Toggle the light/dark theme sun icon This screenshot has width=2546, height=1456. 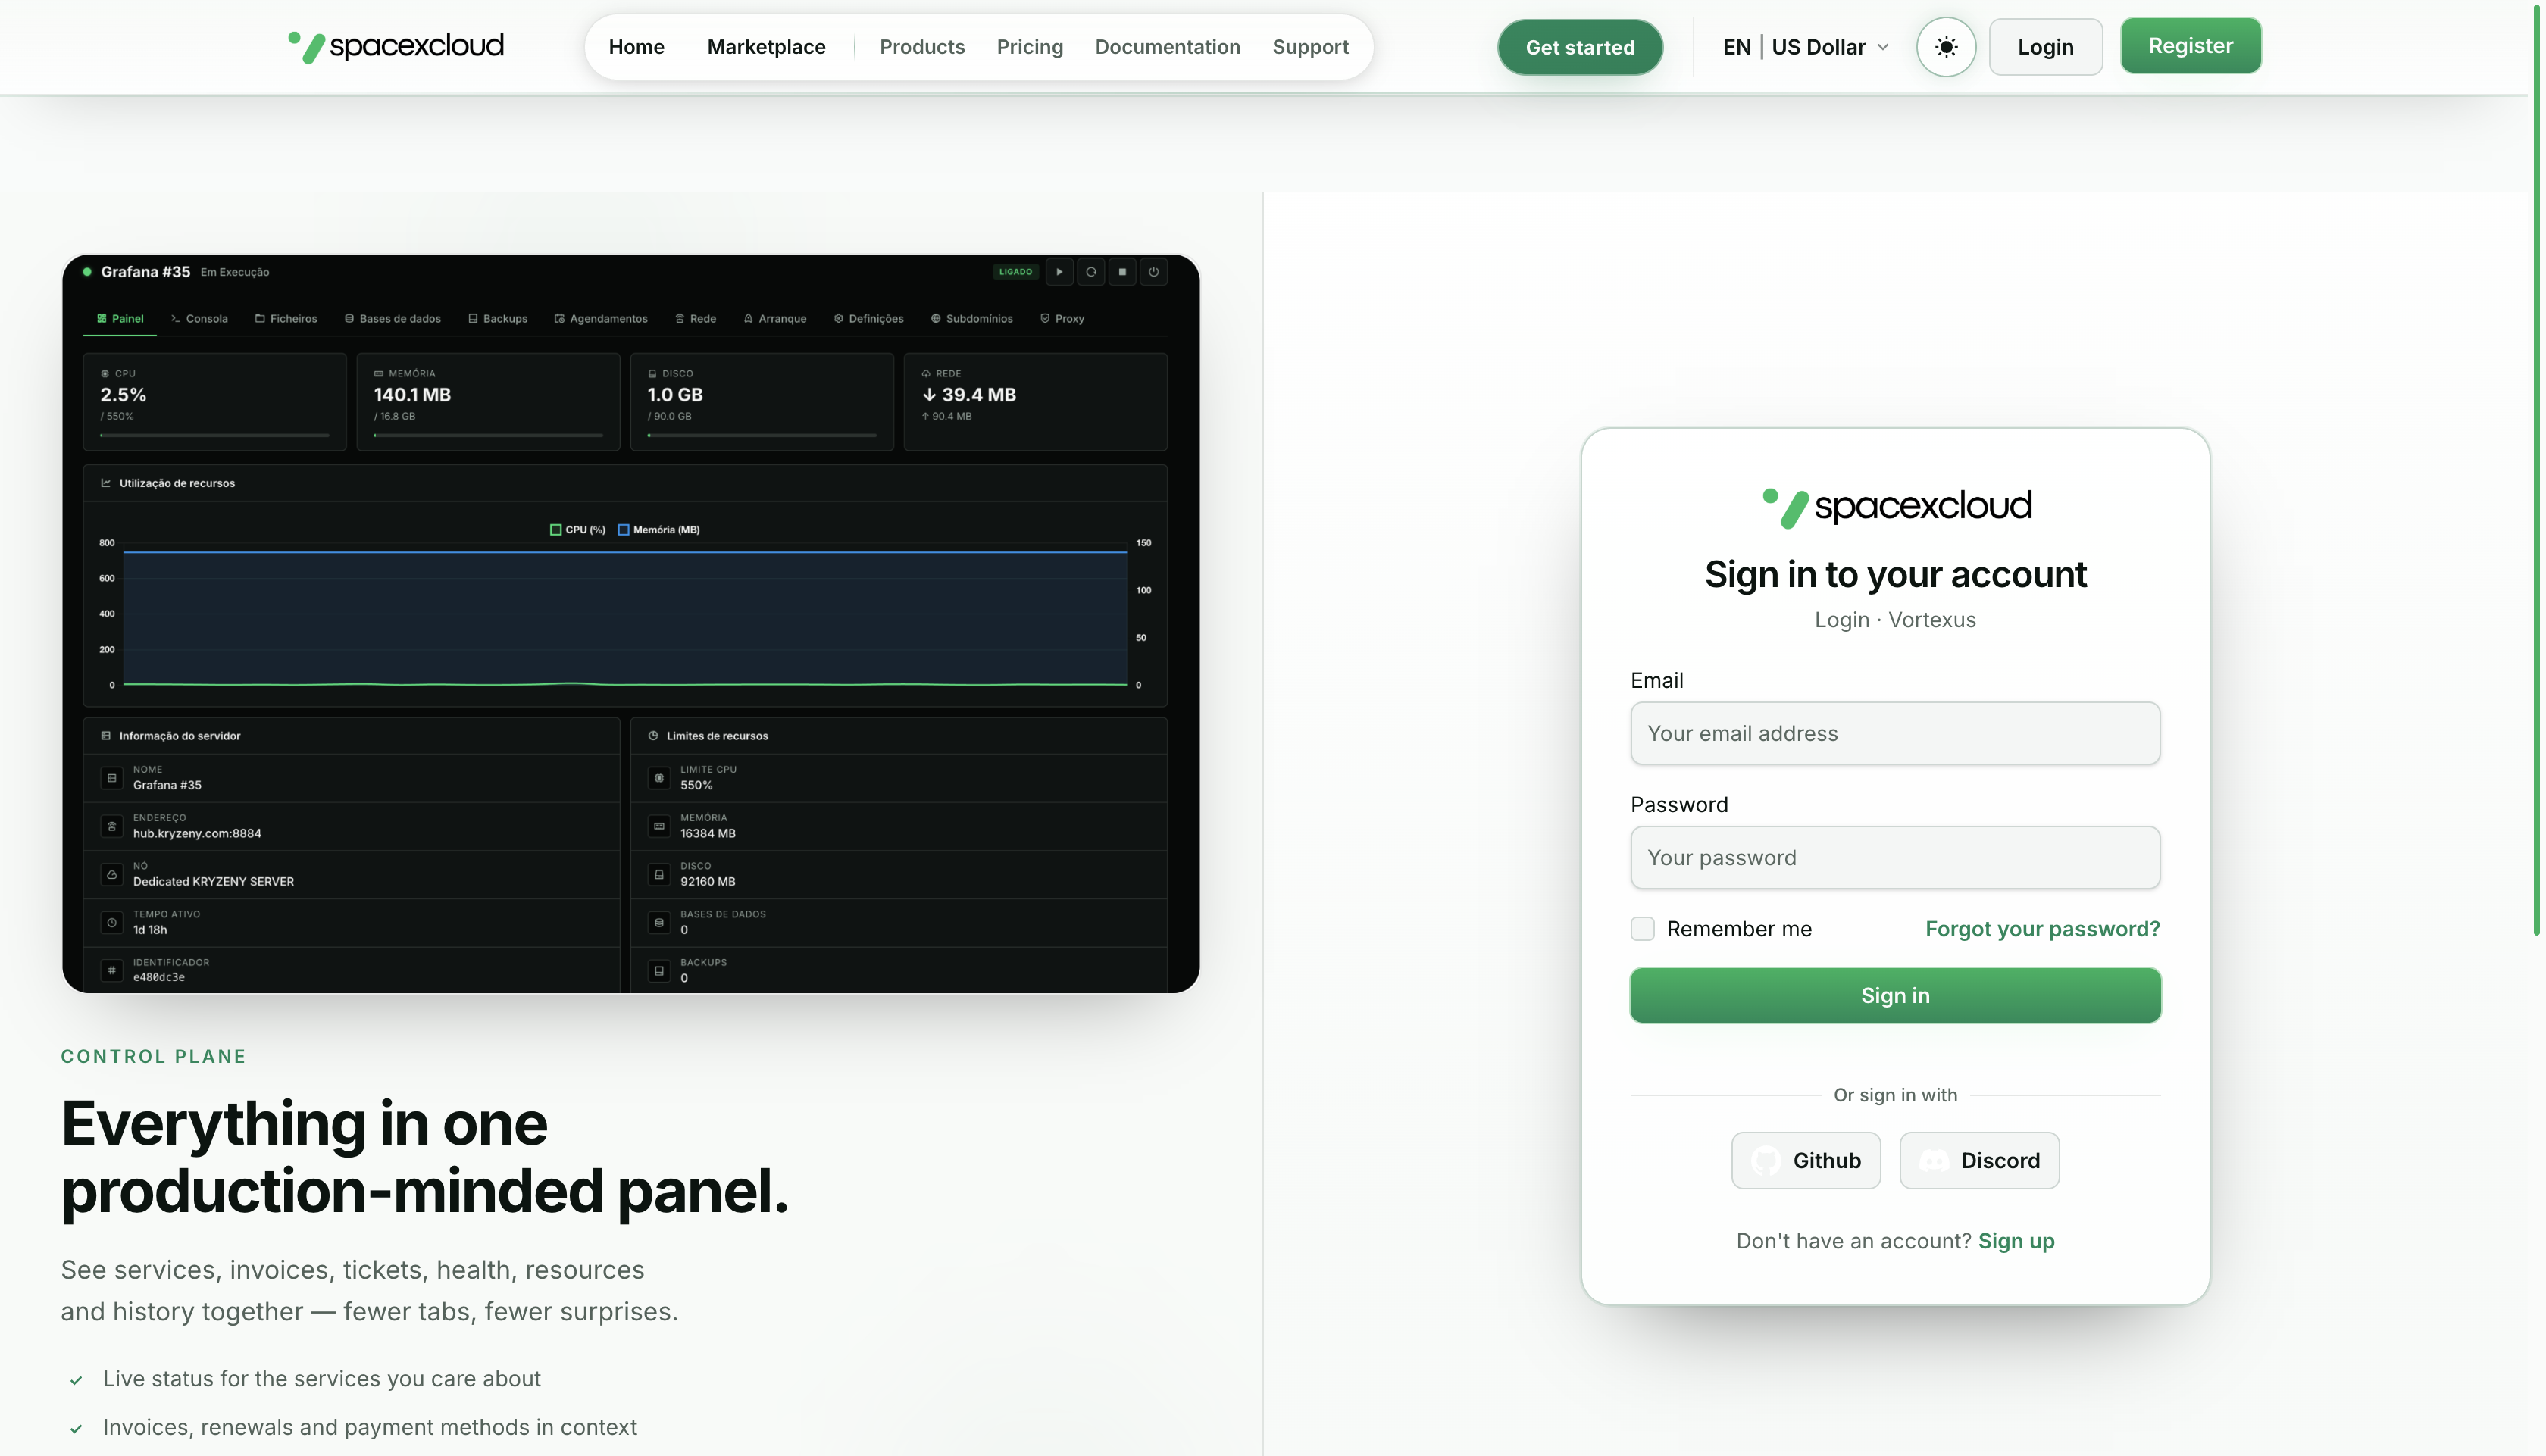(x=1945, y=47)
